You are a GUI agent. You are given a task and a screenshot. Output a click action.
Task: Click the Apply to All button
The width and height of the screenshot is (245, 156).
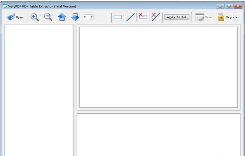[x=177, y=17]
